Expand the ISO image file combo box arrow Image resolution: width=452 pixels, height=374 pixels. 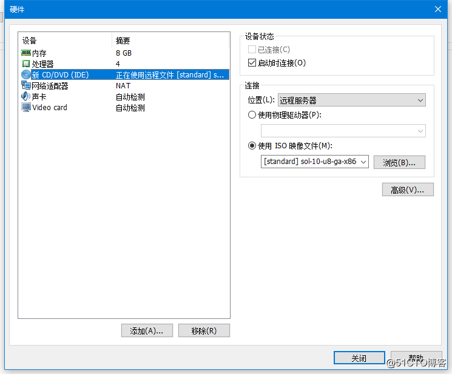point(363,162)
